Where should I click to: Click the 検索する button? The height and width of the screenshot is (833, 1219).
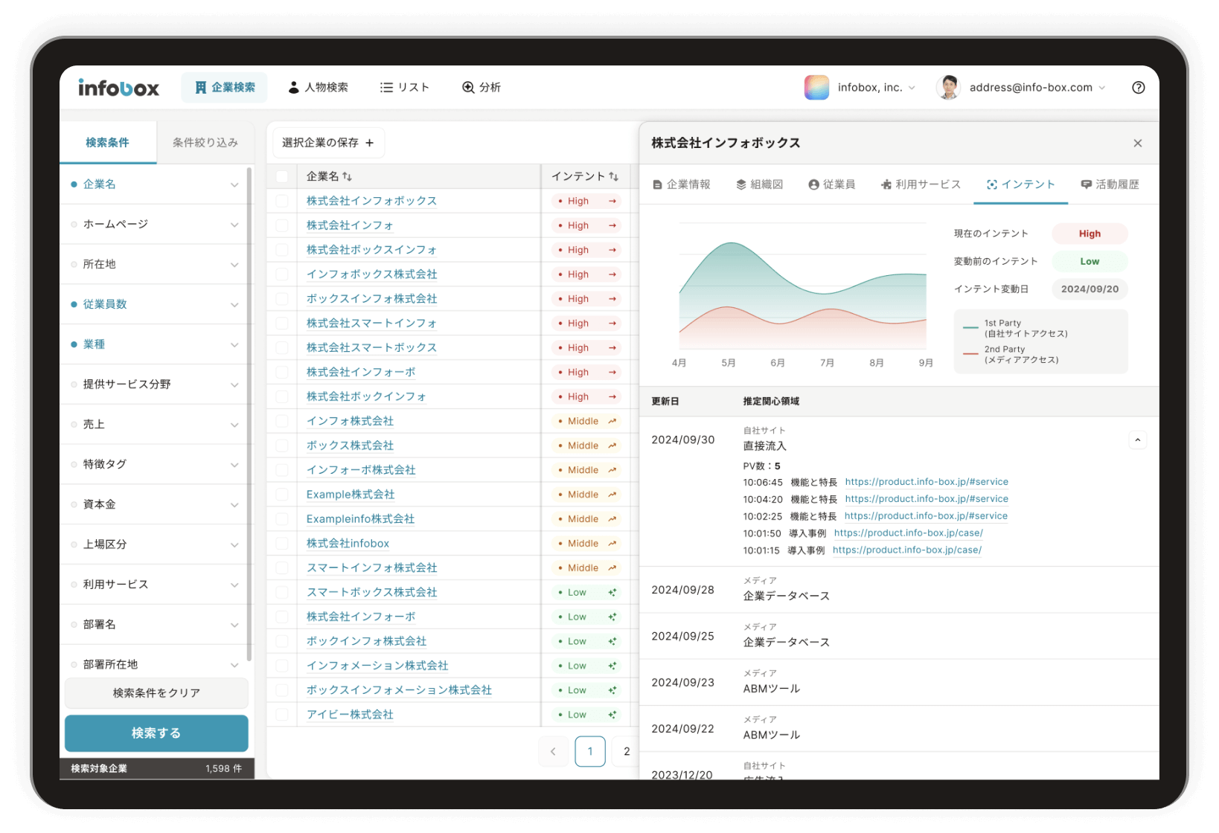[x=156, y=733]
